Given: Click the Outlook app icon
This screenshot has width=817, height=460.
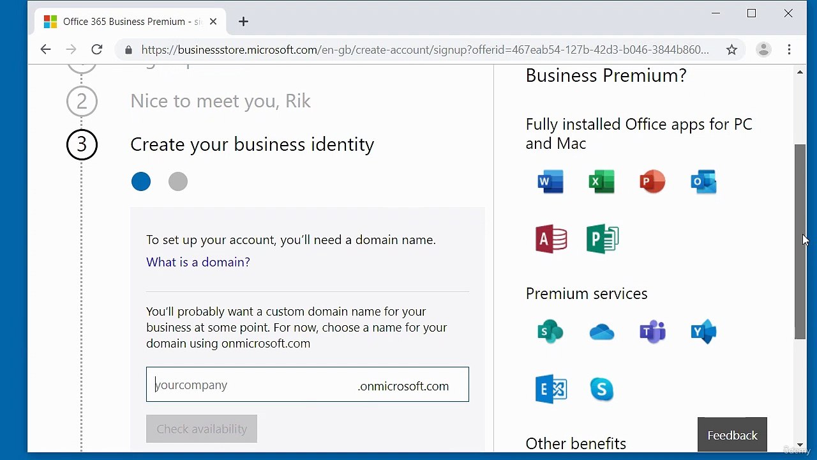Looking at the screenshot, I should coord(703,181).
